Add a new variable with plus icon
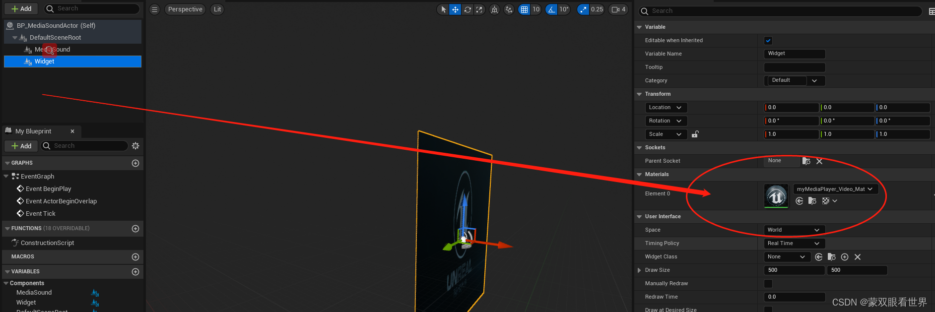 coord(135,272)
